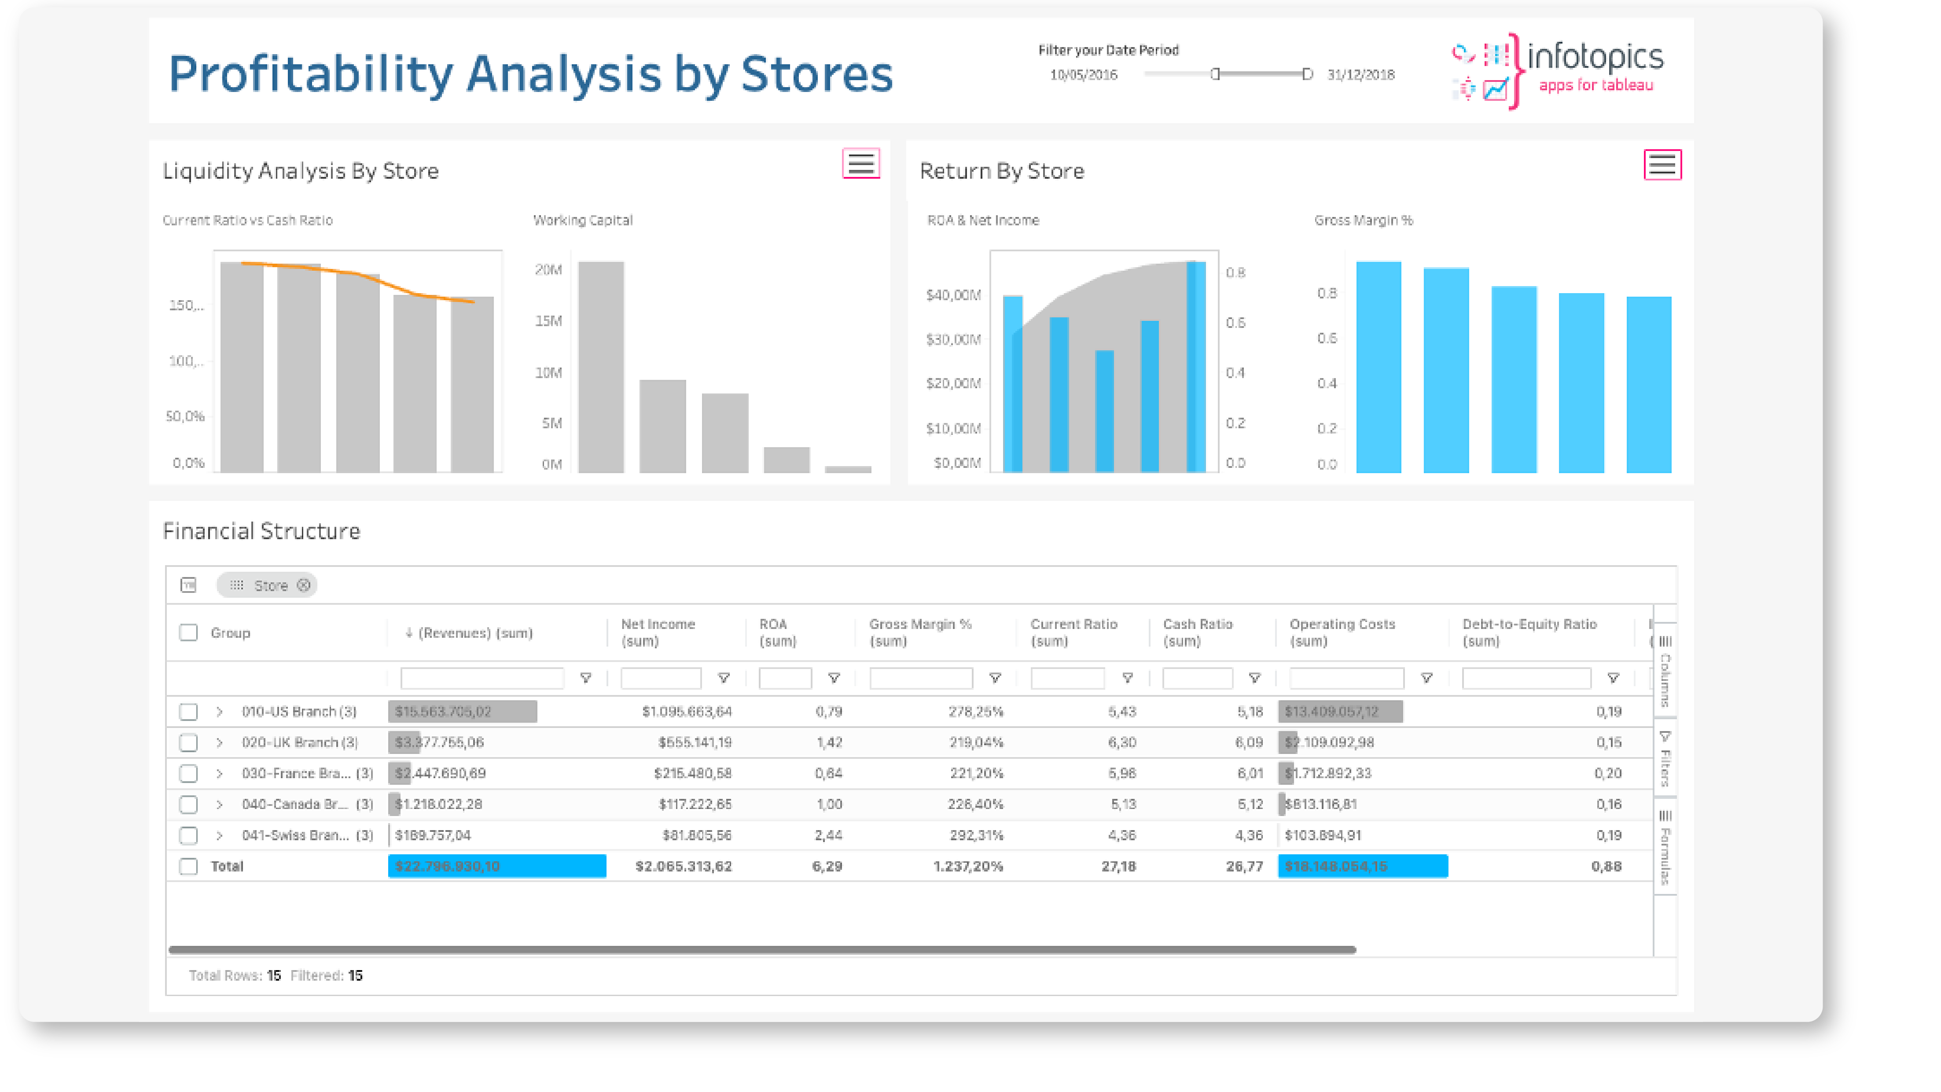Check the 010-US Branch row checkbox
The height and width of the screenshot is (1092, 1941).
point(188,712)
